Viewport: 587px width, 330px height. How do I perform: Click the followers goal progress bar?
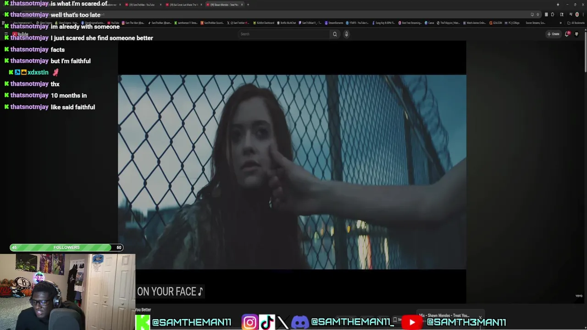pyautogui.click(x=66, y=247)
